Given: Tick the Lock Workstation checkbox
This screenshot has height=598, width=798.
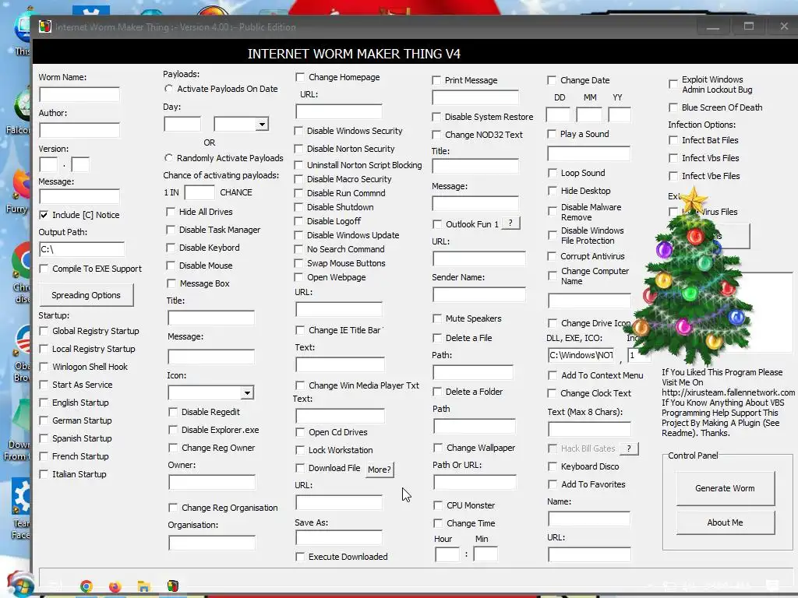Looking at the screenshot, I should (x=300, y=450).
